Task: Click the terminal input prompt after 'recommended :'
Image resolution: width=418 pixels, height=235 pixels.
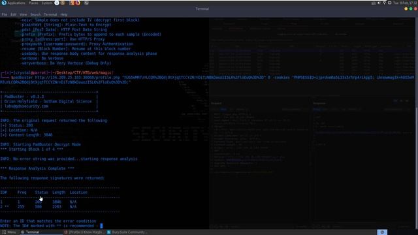Action: coord(101,226)
